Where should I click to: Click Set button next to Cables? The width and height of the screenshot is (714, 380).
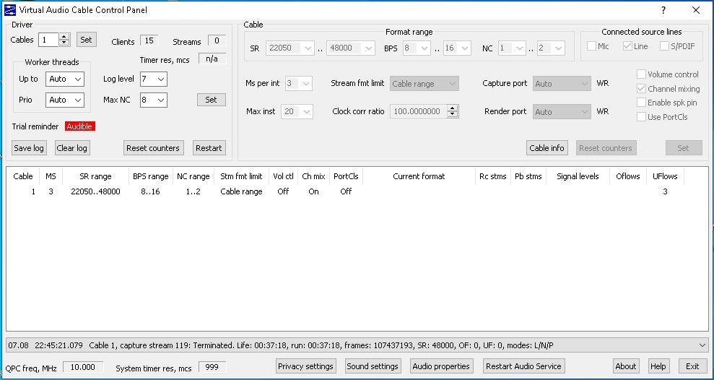[86, 40]
